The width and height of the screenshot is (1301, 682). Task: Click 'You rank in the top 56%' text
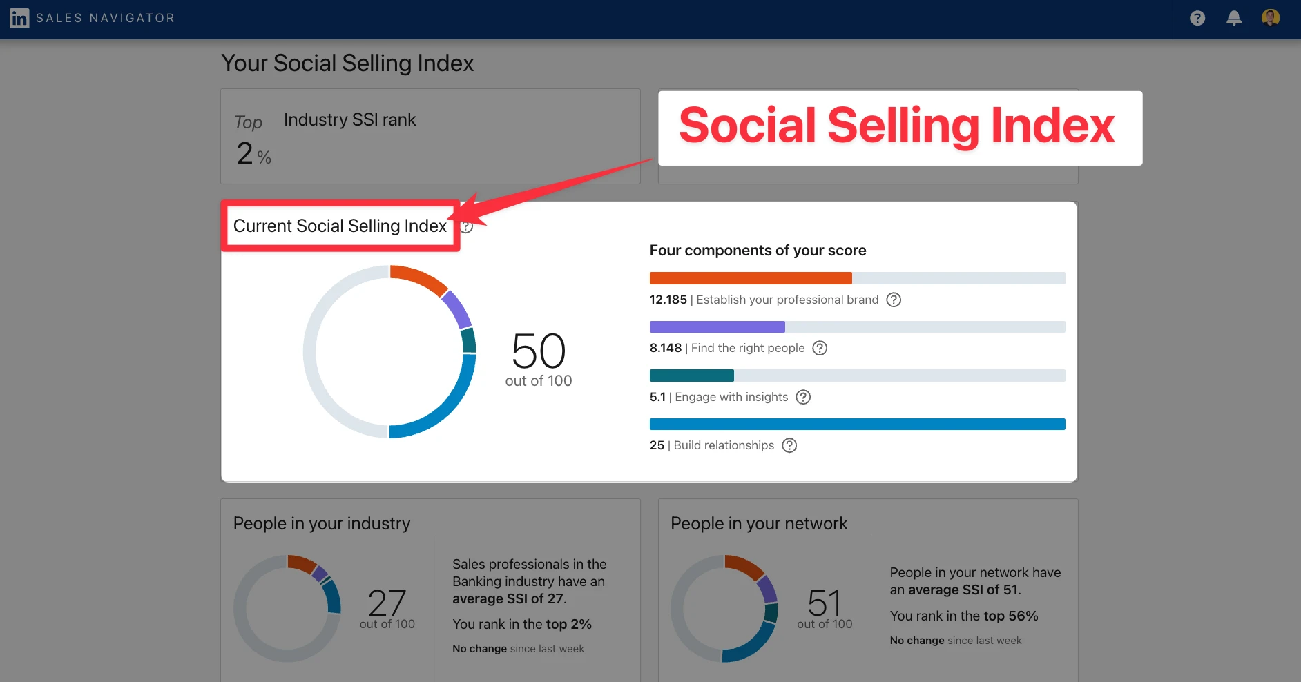(x=964, y=616)
